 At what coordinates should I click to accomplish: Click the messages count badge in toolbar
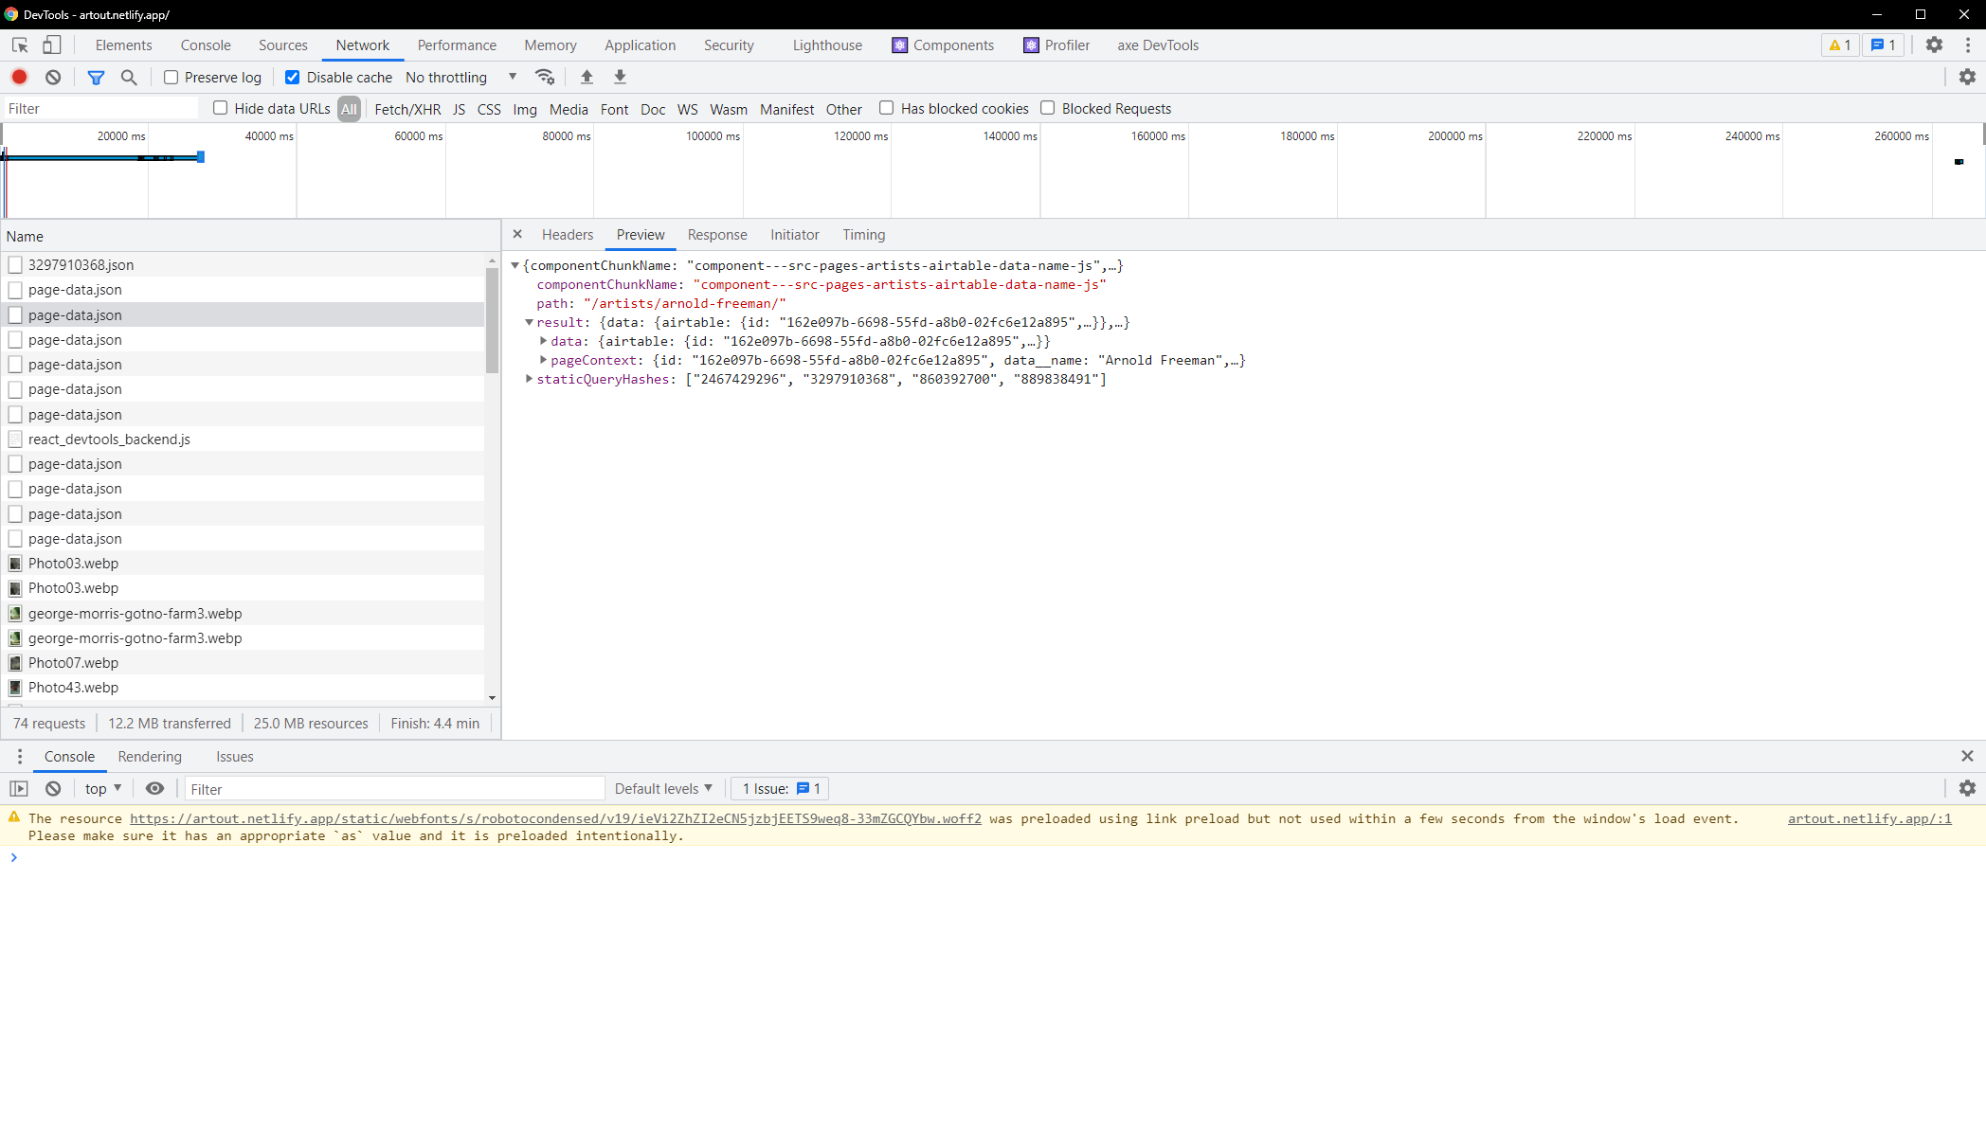pos(1884,45)
